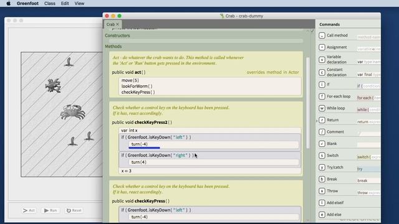Click the checkKeyPress2 method header
This screenshot has height=224, width=399.
tap(142, 122)
